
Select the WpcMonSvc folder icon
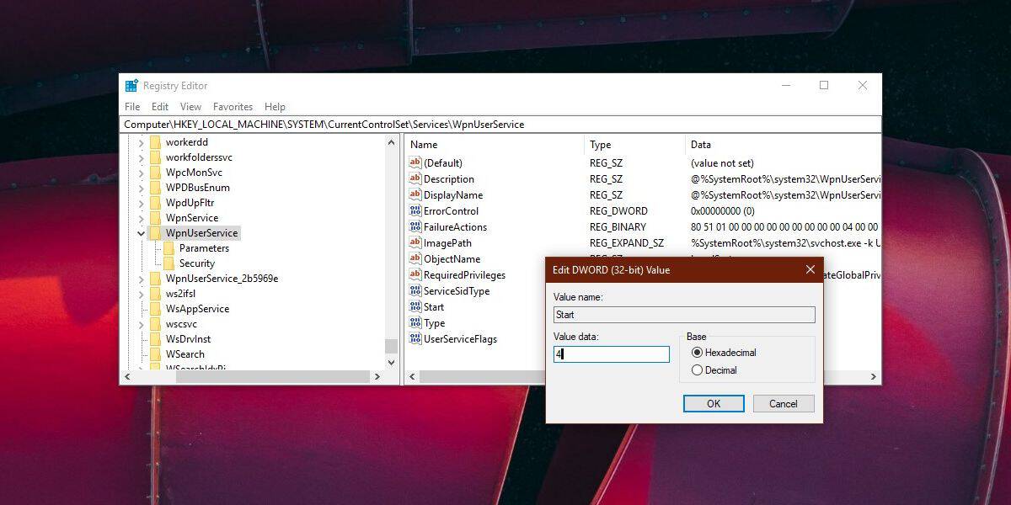click(x=156, y=173)
